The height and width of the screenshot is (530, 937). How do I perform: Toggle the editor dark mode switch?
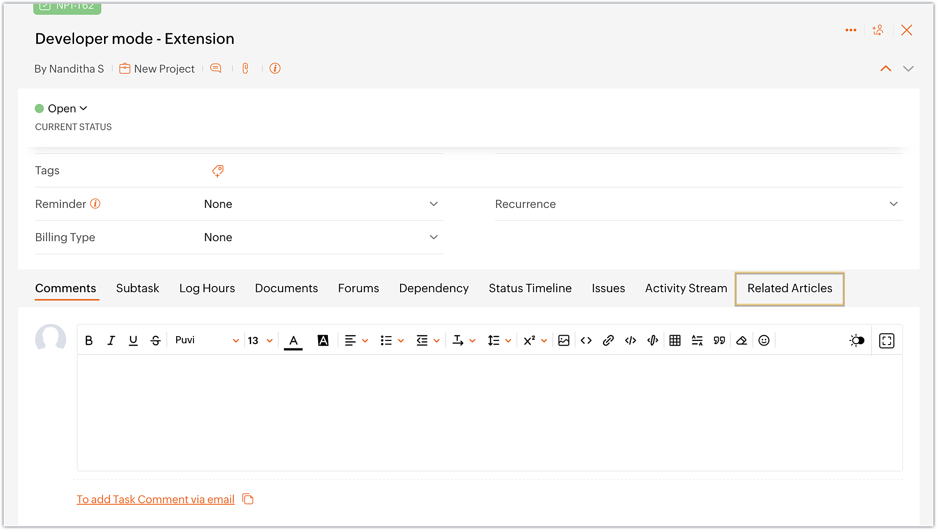(x=857, y=340)
